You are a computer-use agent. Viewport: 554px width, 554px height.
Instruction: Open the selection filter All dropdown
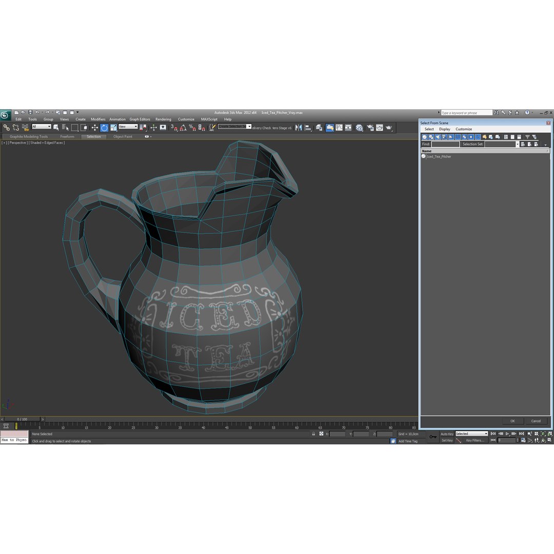pyautogui.click(x=42, y=127)
